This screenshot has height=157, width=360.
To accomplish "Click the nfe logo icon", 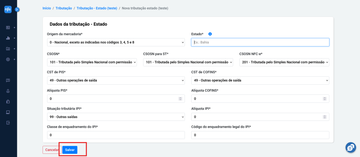I will pos(8,9).
